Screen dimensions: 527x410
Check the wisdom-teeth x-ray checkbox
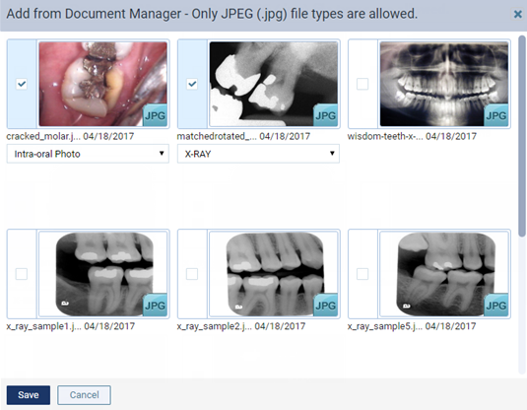pos(362,84)
